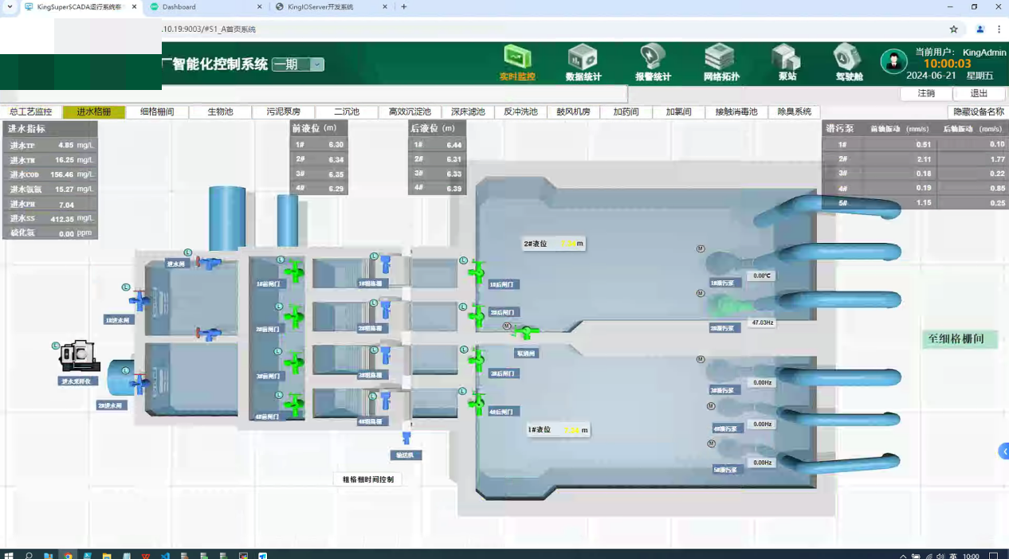1009x559 pixels.
Task: Switch to 细格栅间 tab
Action: point(157,112)
